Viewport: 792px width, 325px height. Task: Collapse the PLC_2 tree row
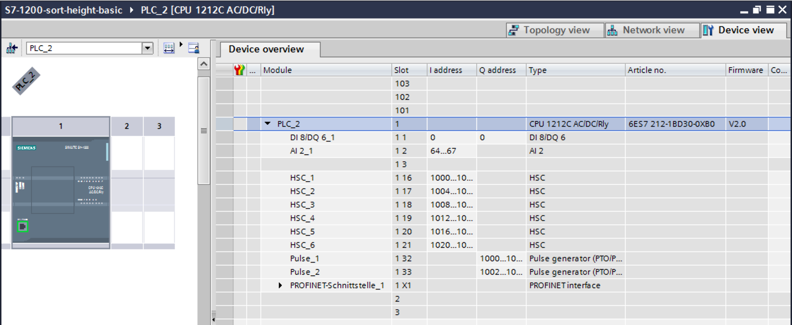pos(268,124)
